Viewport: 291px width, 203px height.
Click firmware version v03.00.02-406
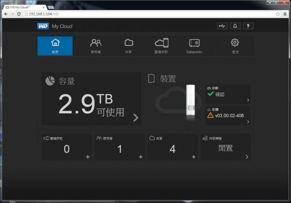pyautogui.click(x=229, y=115)
